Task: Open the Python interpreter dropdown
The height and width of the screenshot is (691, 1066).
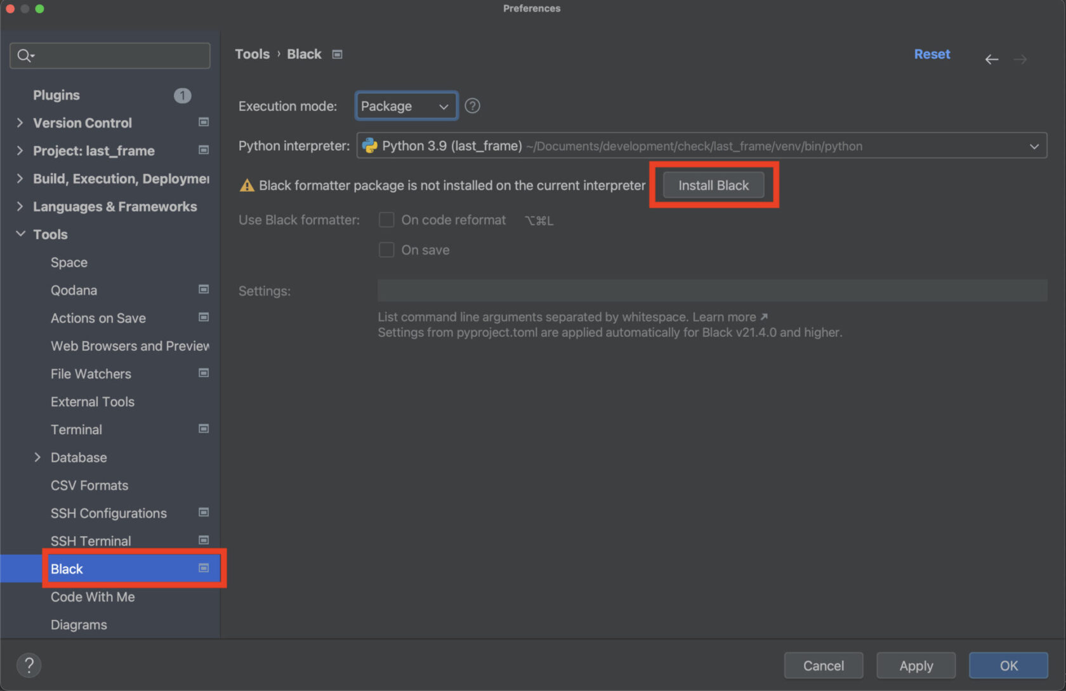Action: click(1034, 145)
